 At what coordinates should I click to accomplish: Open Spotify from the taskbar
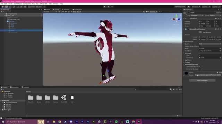point(116,122)
